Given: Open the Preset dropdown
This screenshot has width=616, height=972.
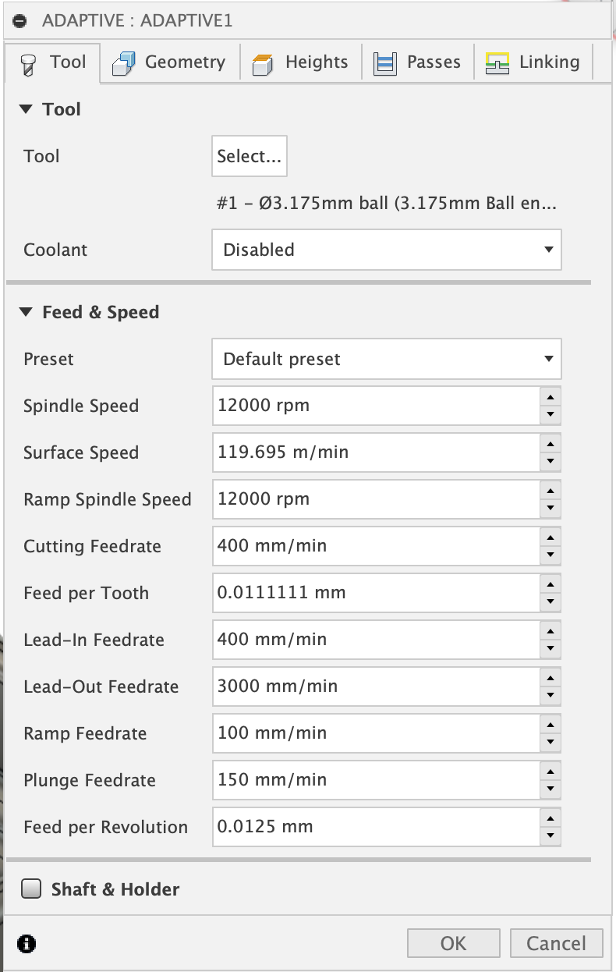Looking at the screenshot, I should 386,360.
